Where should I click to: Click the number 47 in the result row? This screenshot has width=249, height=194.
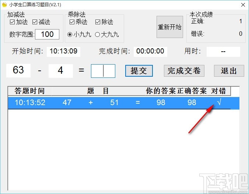click(x=67, y=103)
